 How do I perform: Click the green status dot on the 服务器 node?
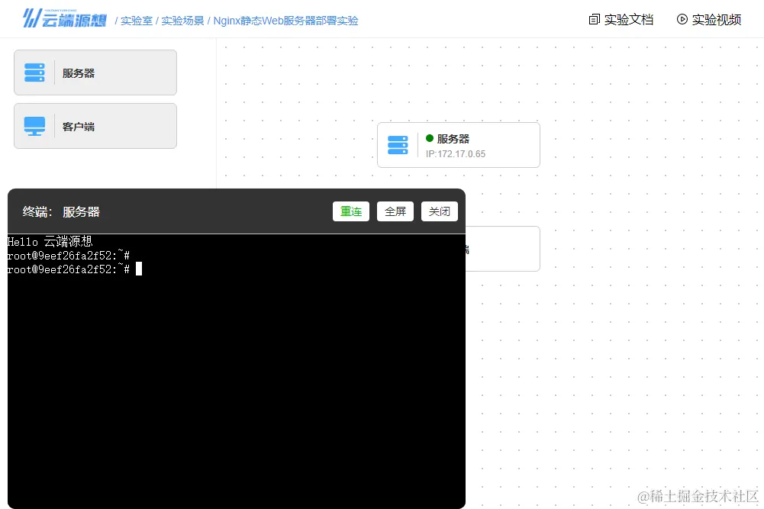coord(430,138)
